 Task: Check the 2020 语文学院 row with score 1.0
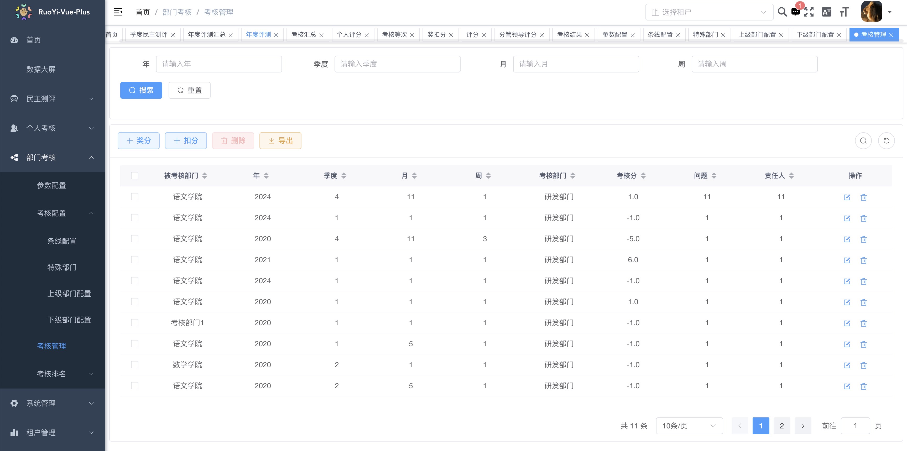(134, 302)
